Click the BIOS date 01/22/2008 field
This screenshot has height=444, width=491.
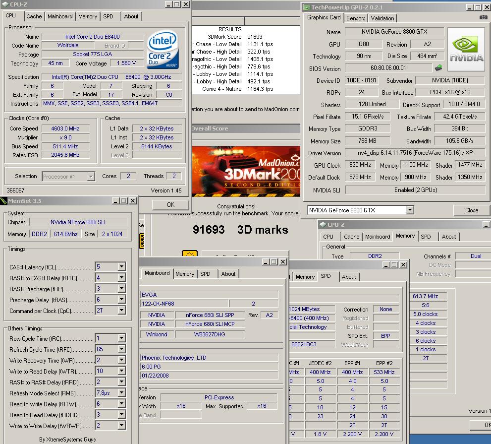(x=209, y=376)
